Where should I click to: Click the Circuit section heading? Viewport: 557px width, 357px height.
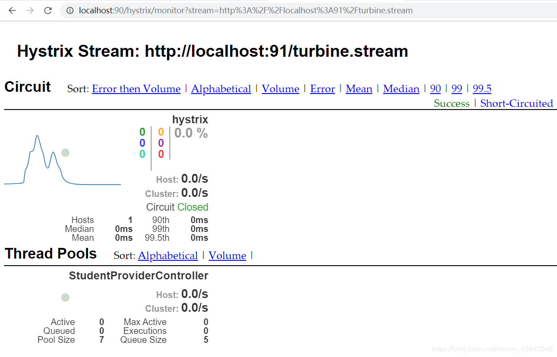click(28, 87)
